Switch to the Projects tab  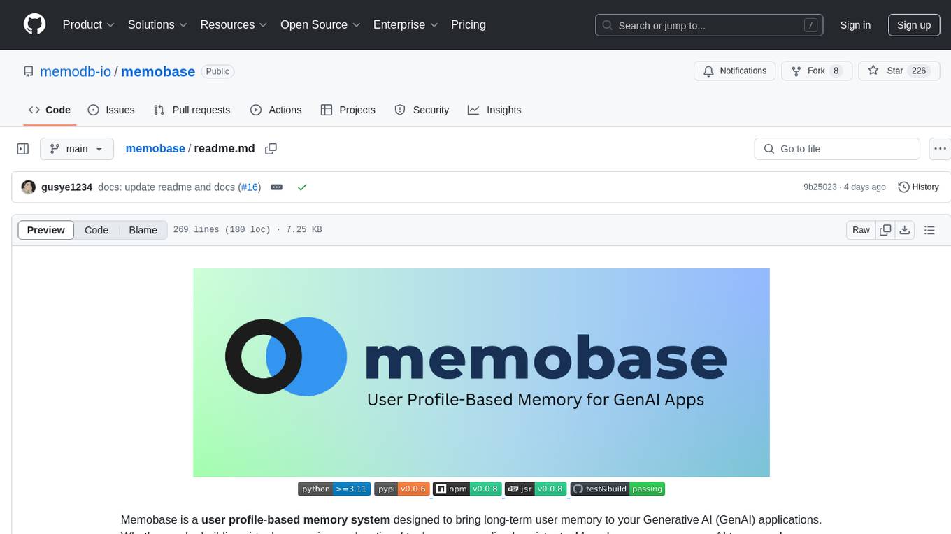(348, 110)
